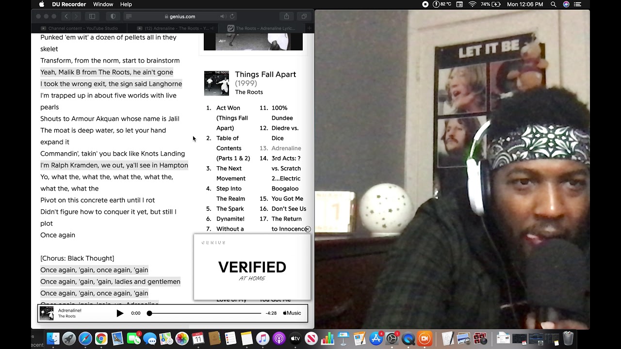Open the Genius Verified At Home video

(x=252, y=267)
